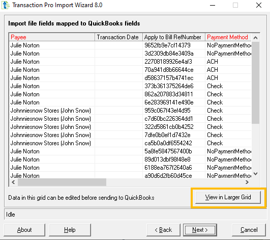Click ACH payment method in 22708189926e4af3 row
The image size is (270, 240).
click(228, 62)
